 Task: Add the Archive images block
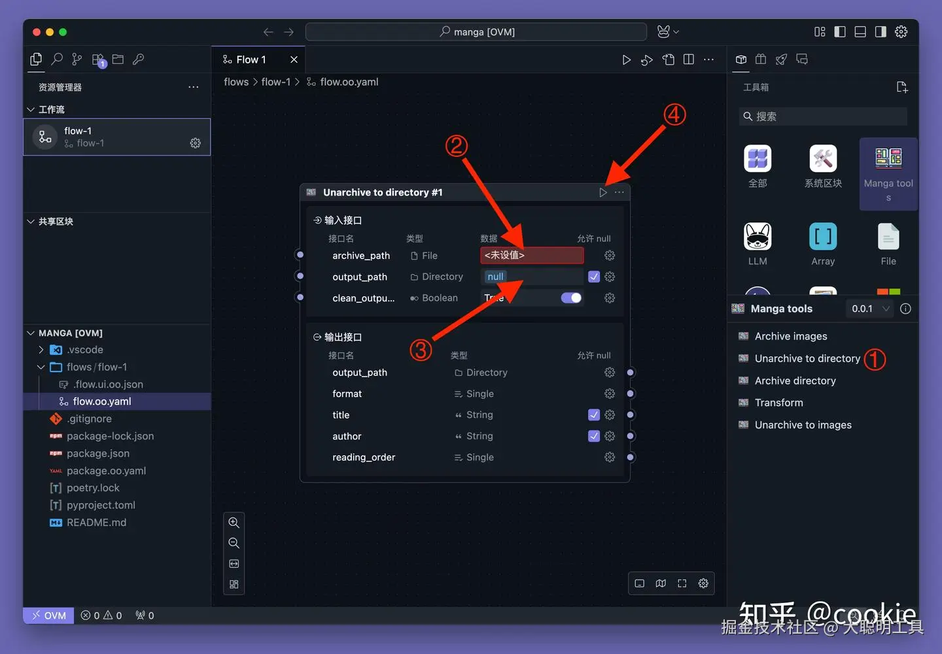pyautogui.click(x=791, y=336)
